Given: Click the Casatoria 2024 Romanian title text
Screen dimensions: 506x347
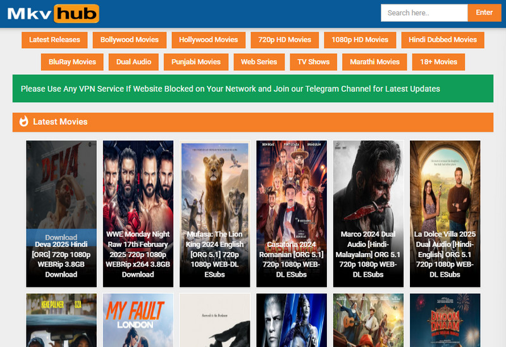Looking at the screenshot, I should tap(292, 259).
